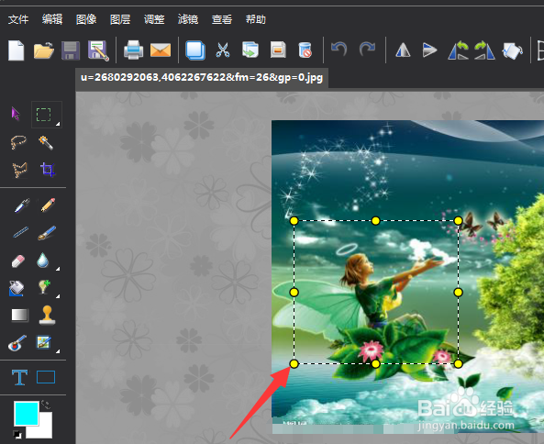Open the 文件 menu

point(18,19)
